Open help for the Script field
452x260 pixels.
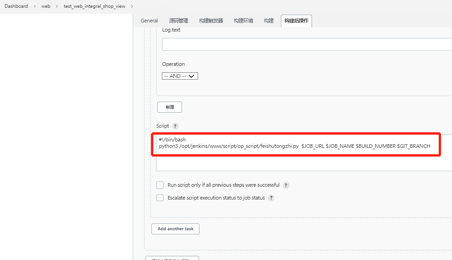(x=176, y=126)
